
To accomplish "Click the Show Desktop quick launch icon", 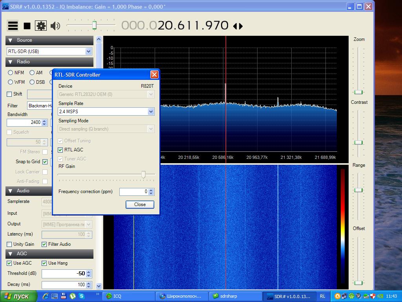I will click(x=54, y=296).
